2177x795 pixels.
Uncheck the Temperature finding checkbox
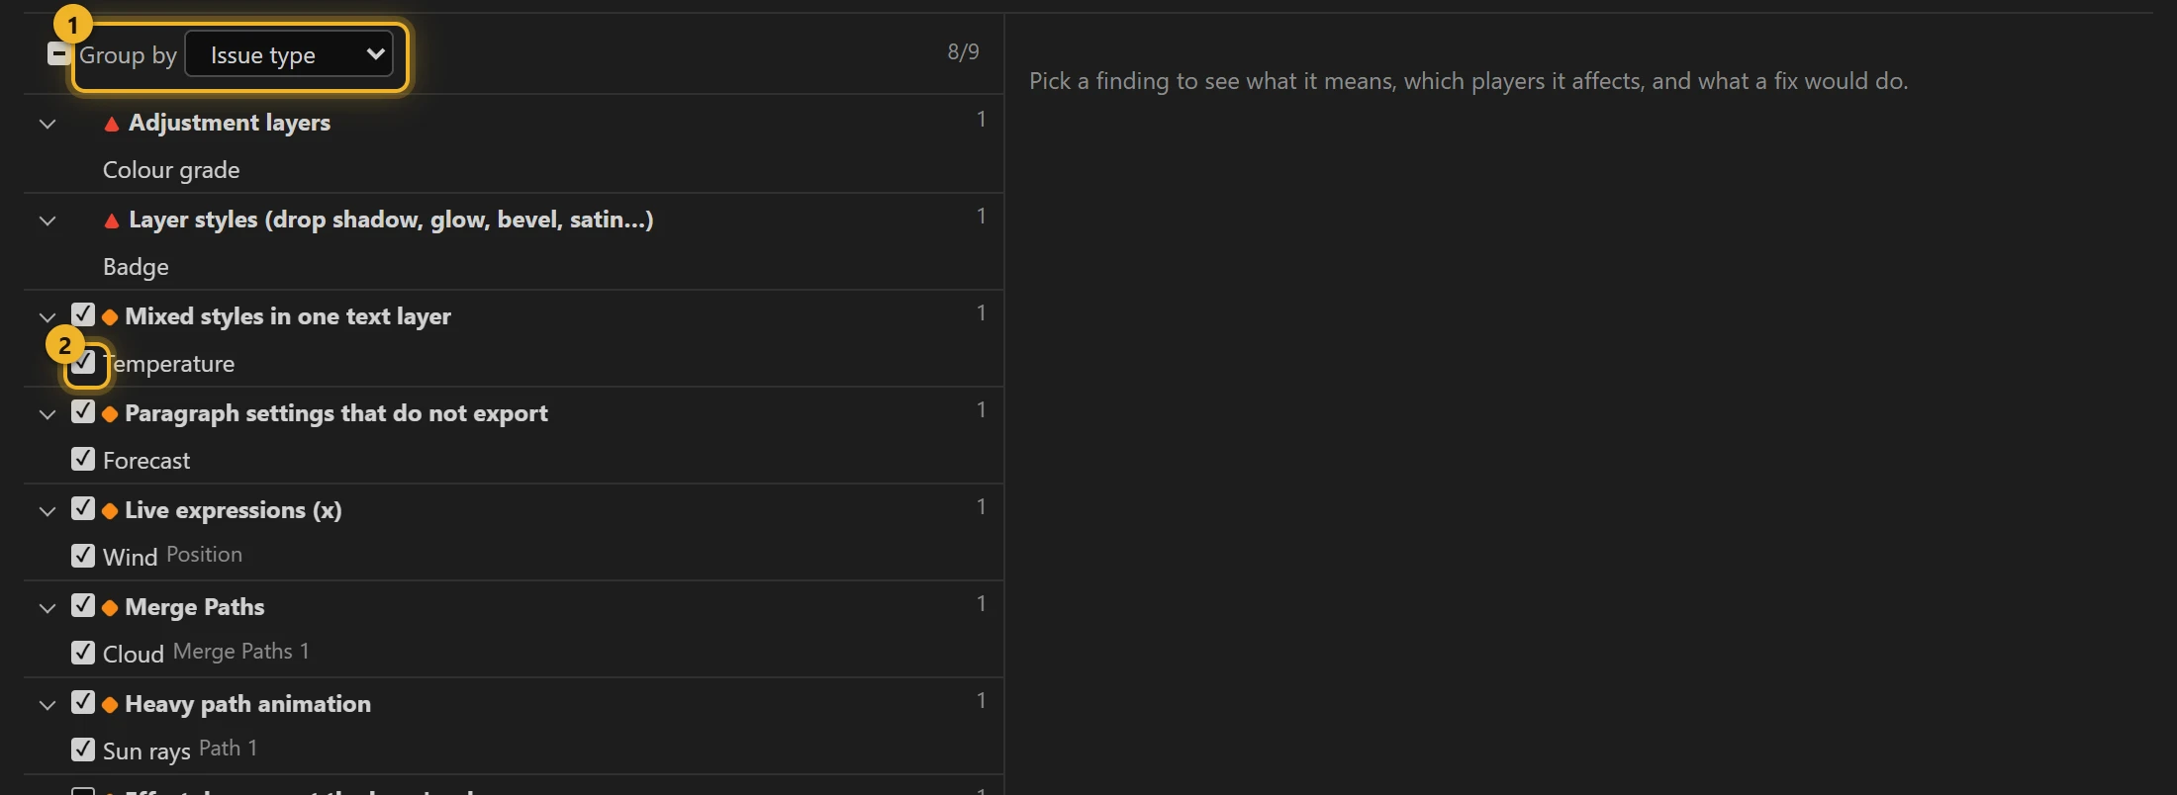point(84,362)
